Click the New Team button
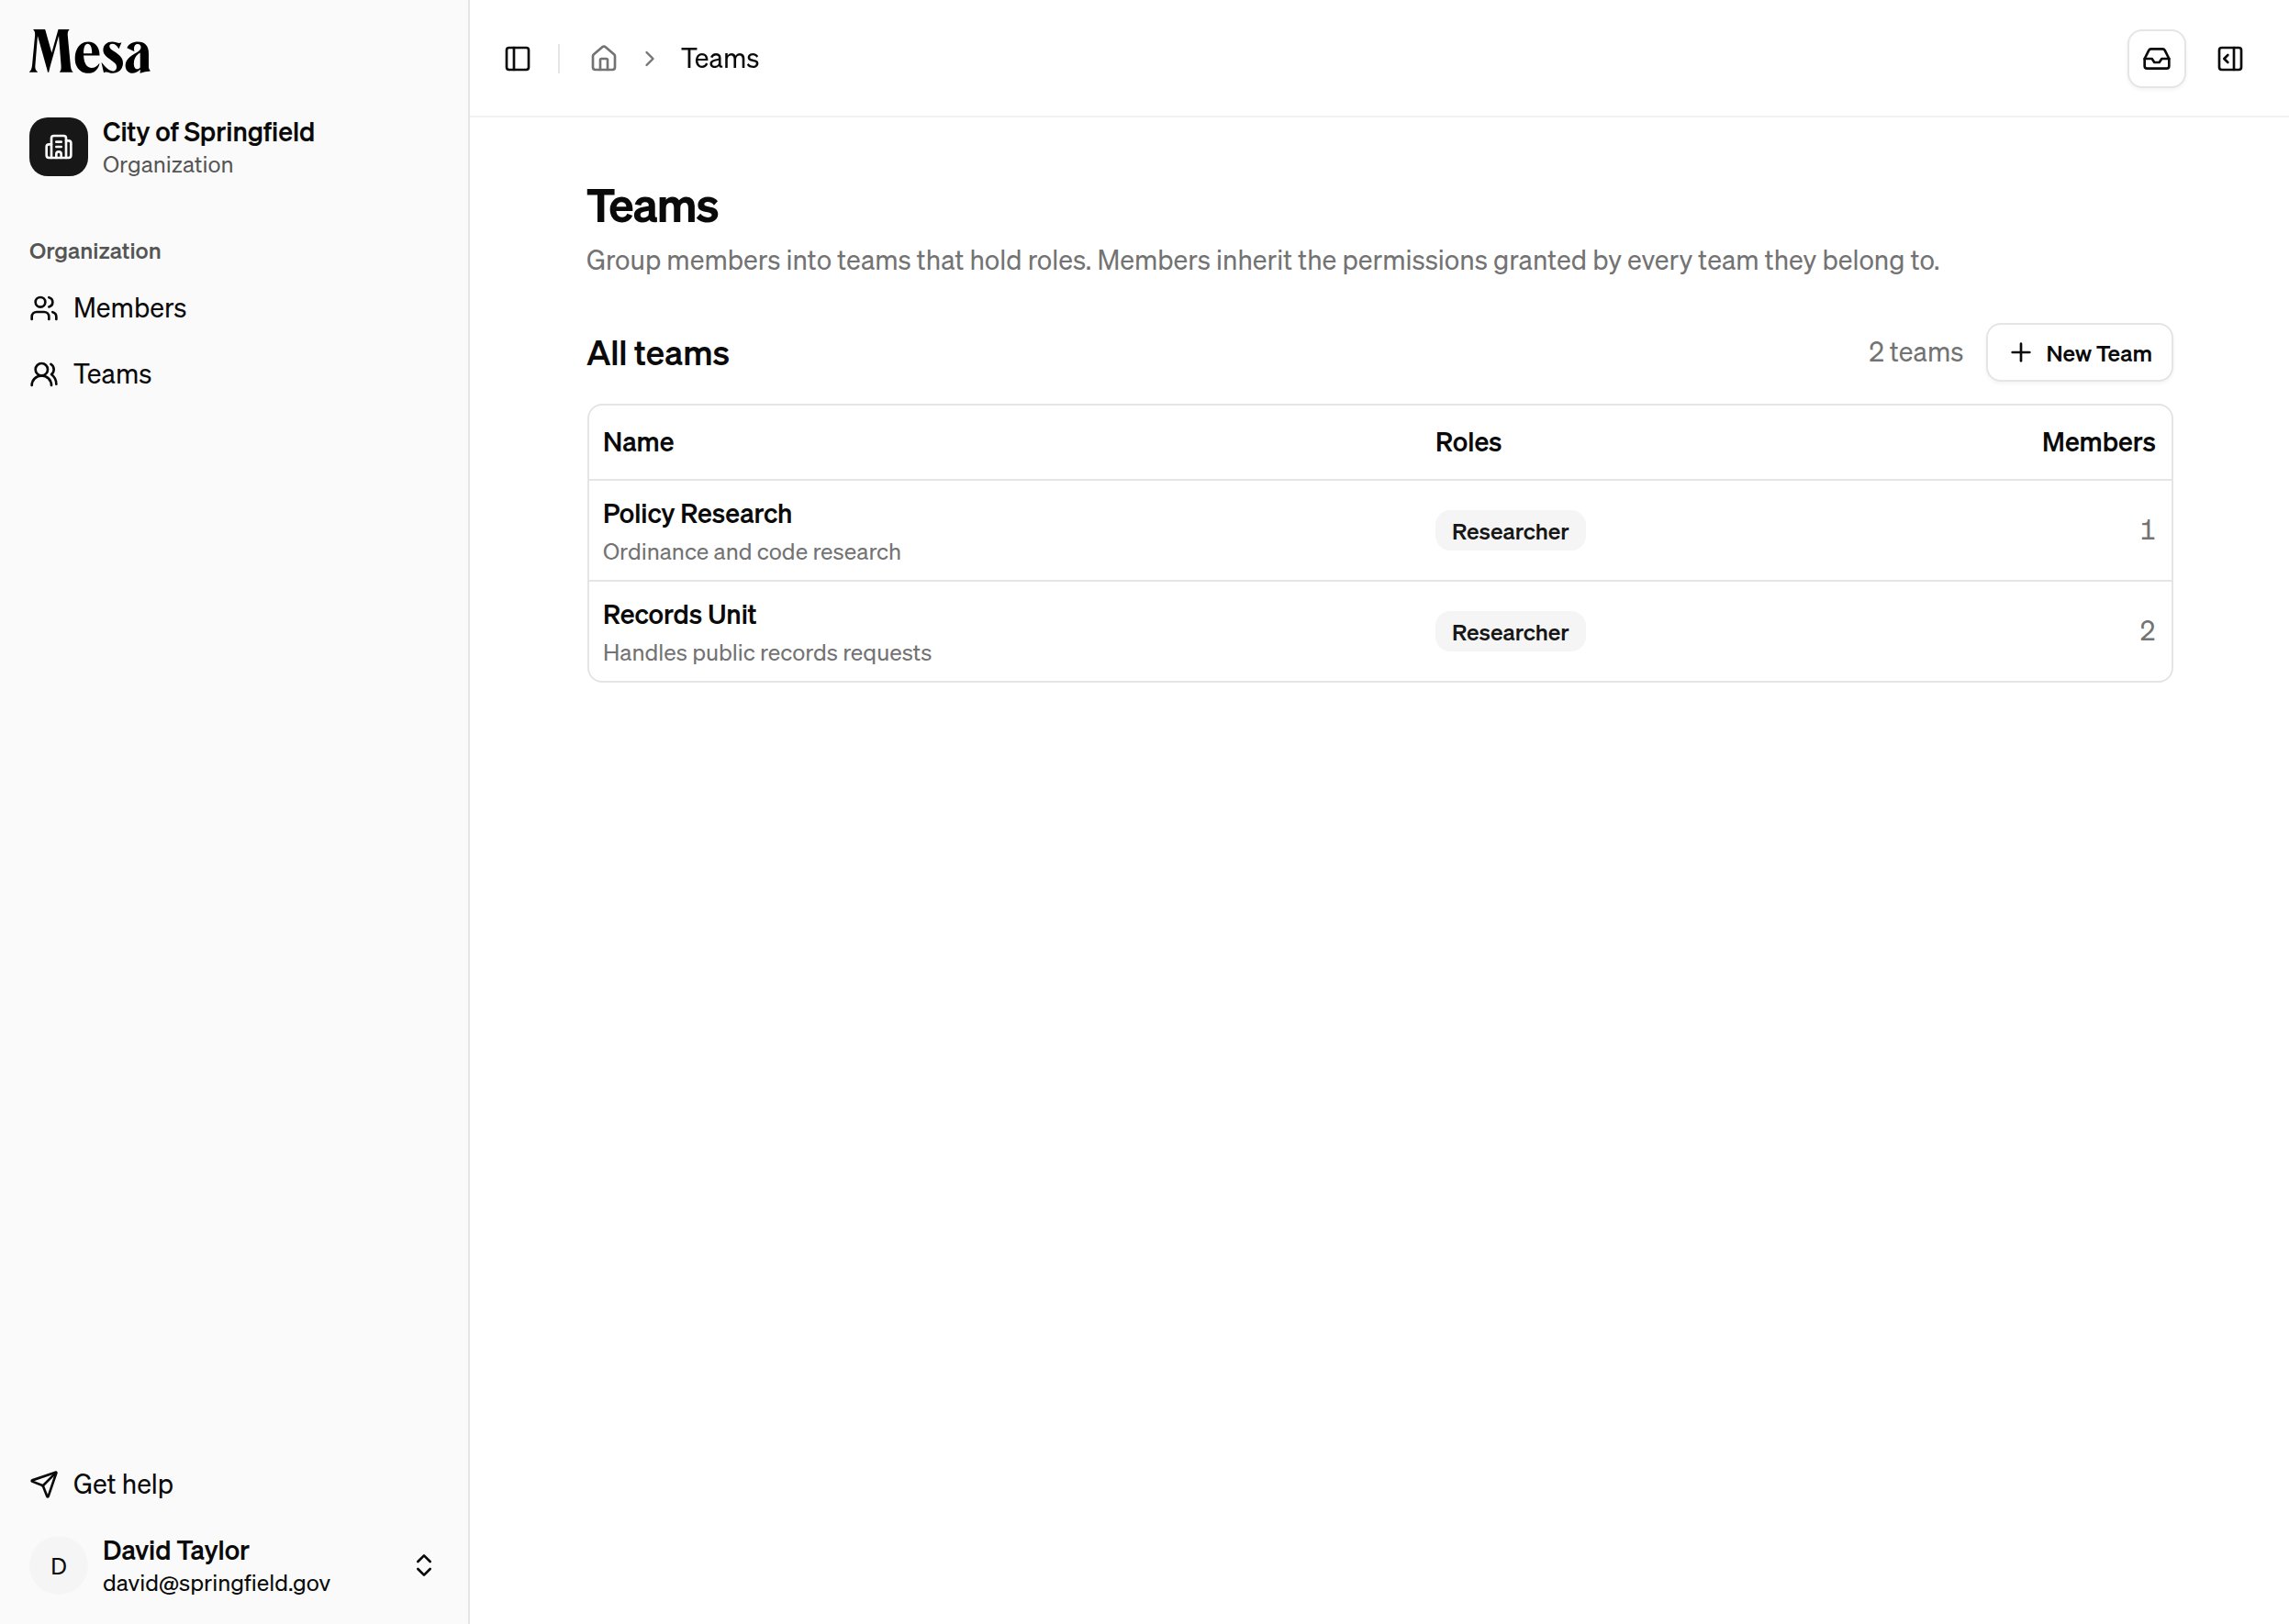Screen dimensions: 2289x1624 2079,353
